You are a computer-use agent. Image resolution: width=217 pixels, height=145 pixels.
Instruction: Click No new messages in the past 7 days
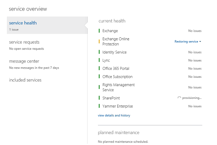point(34,68)
